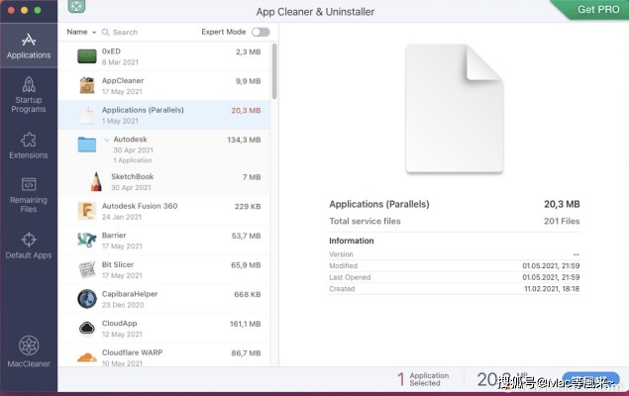The width and height of the screenshot is (629, 396).
Task: Select the AppCleaner list item
Action: (x=168, y=86)
